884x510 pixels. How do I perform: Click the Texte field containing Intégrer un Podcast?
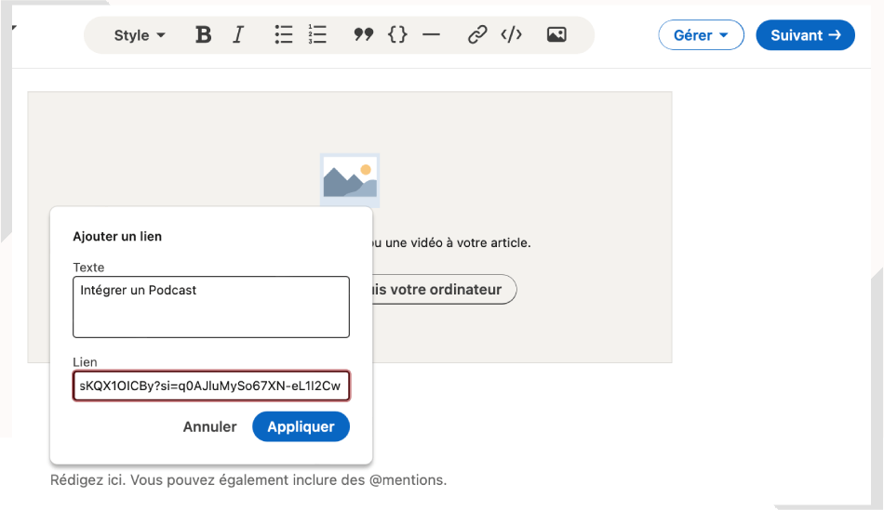[x=211, y=307]
